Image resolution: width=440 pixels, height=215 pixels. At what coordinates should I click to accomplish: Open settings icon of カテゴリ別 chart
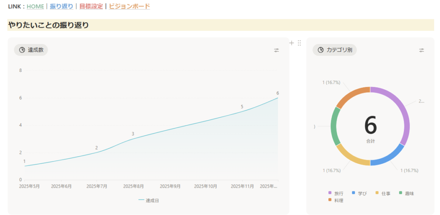click(x=422, y=50)
